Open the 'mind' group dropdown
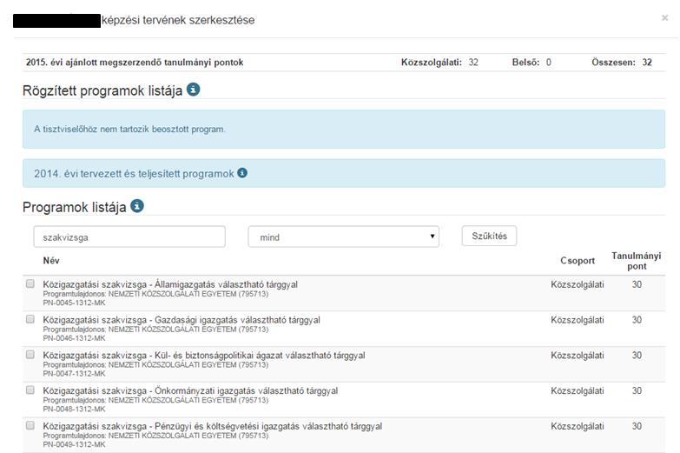This screenshot has height=453, width=680. tap(343, 236)
